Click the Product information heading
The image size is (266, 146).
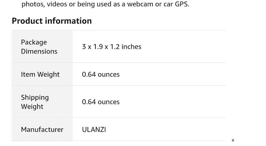pyautogui.click(x=52, y=21)
